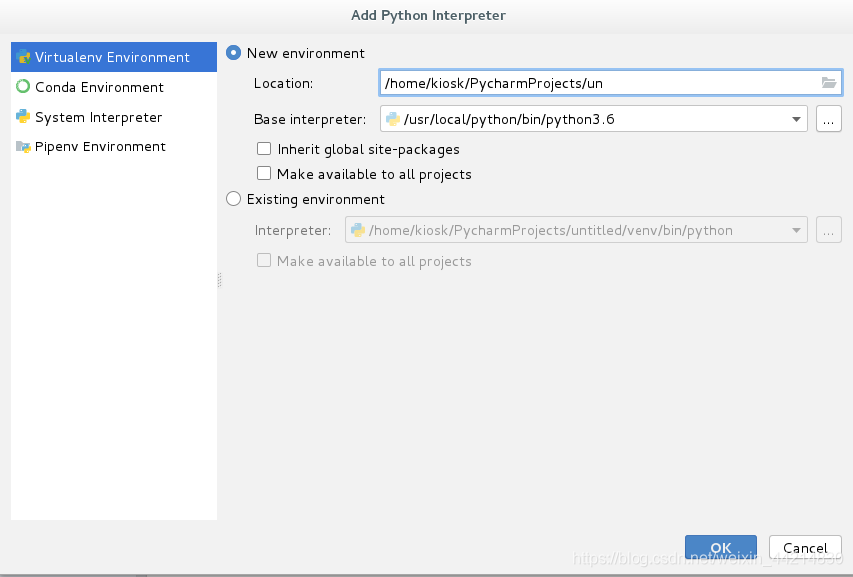Click the Base interpreter dropdown arrow
This screenshot has height=577, width=853.
coord(796,119)
